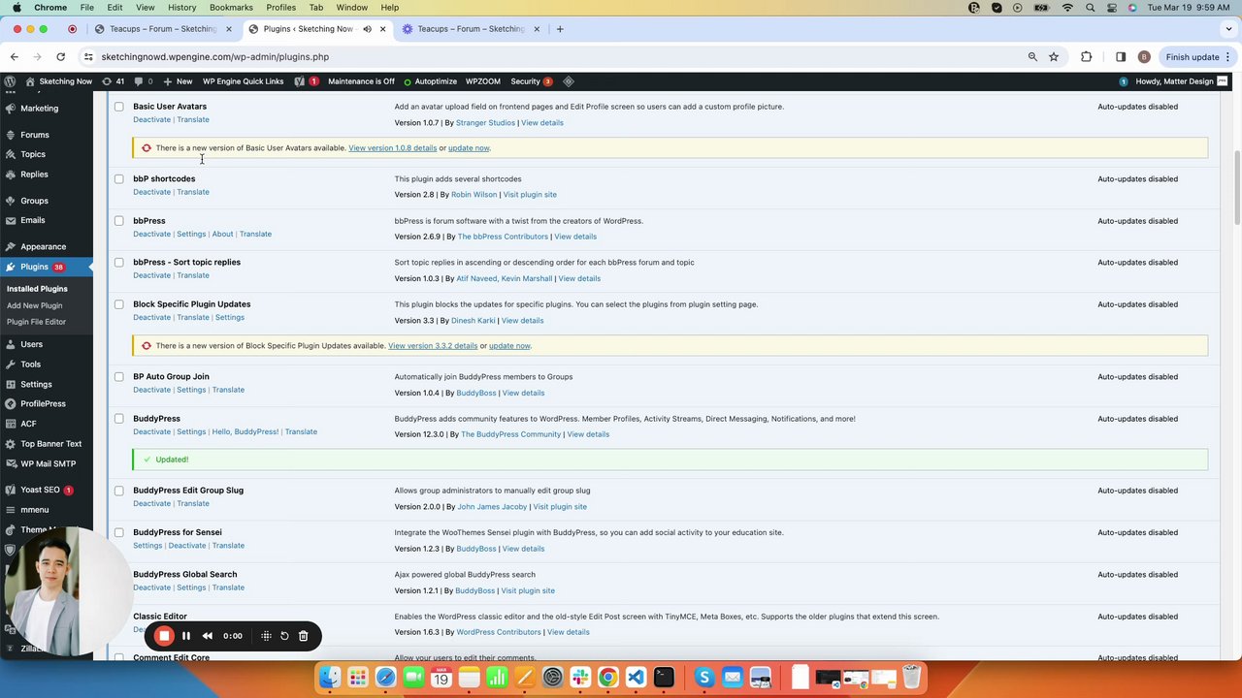Click the diamond icon after Security in admin bar
Viewport: 1242px width, 698px height.
pos(569,81)
